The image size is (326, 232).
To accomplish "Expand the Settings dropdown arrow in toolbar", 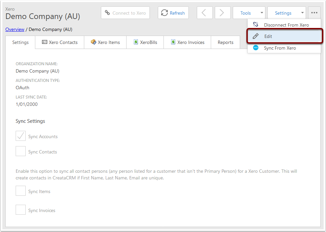I will coord(302,13).
